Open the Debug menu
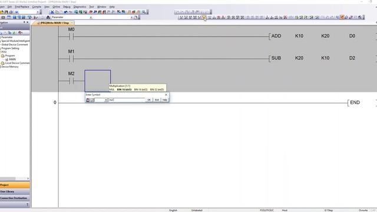This screenshot has height=212, width=377. tap(67, 6)
